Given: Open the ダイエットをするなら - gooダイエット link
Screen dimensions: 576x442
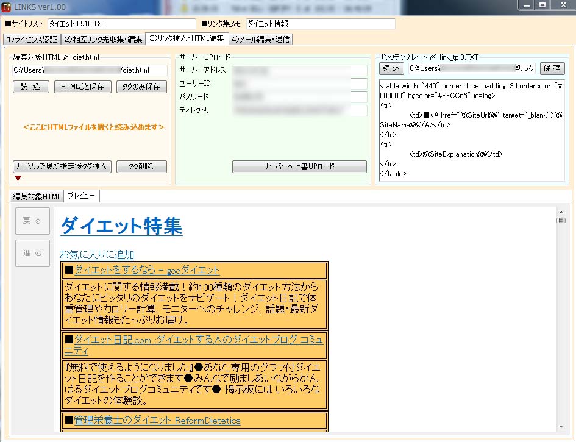Looking at the screenshot, I should pyautogui.click(x=147, y=270).
